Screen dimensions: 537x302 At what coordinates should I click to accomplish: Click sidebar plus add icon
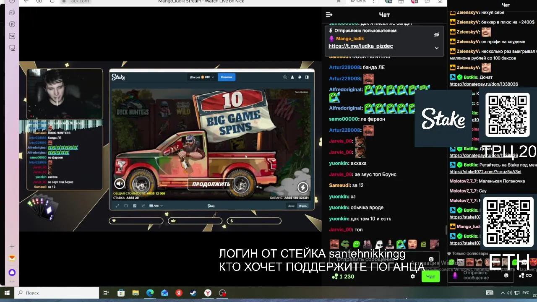12,247
